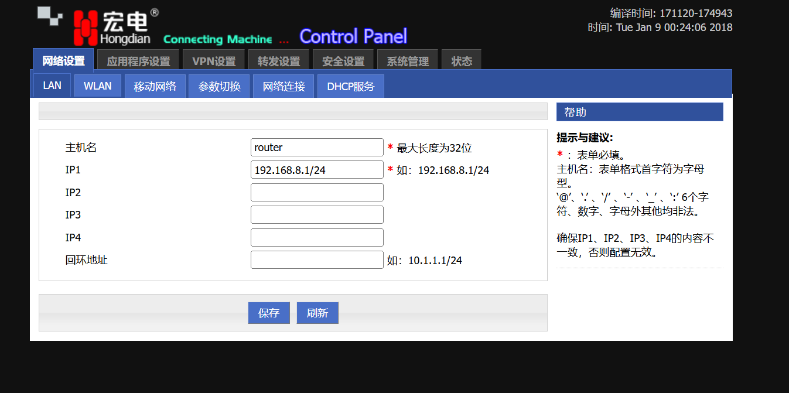789x393 pixels.
Task: Go to 转发设置 tab
Action: click(x=278, y=61)
